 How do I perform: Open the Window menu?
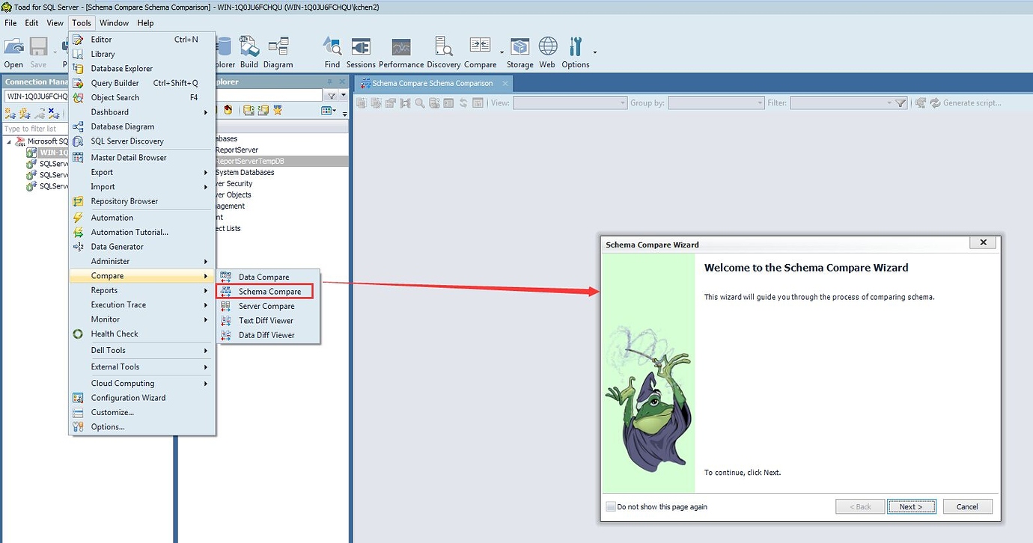pos(114,22)
